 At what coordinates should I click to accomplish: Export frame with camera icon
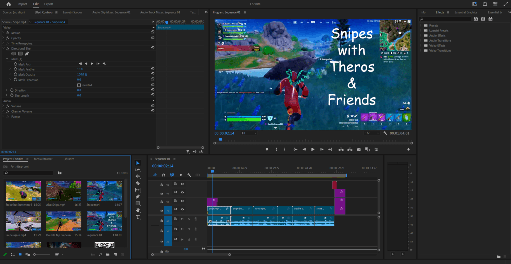coord(358,149)
